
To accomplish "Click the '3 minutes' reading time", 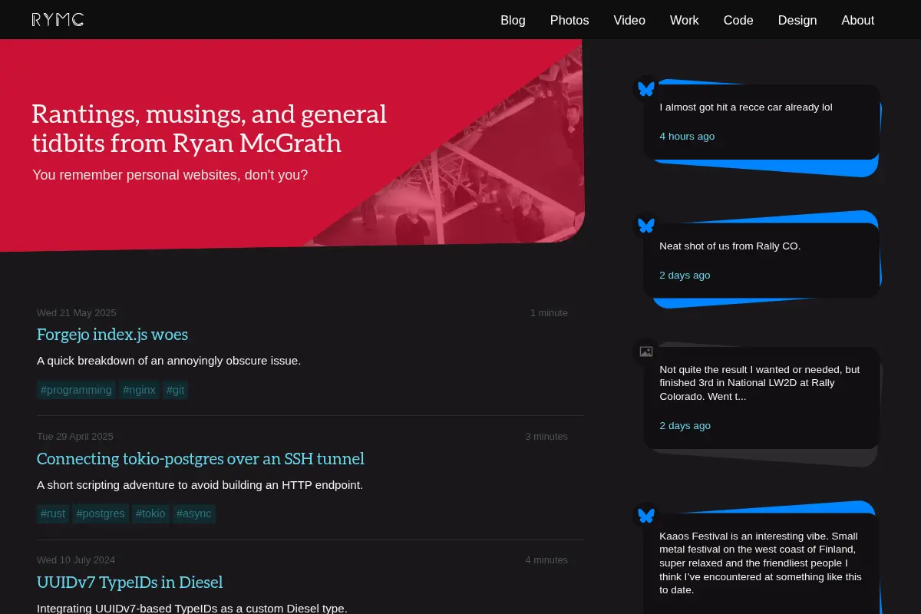I will pos(546,437).
